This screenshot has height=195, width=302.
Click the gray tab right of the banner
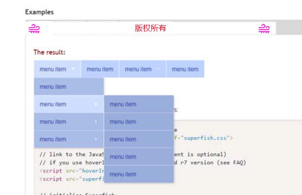(288, 28)
